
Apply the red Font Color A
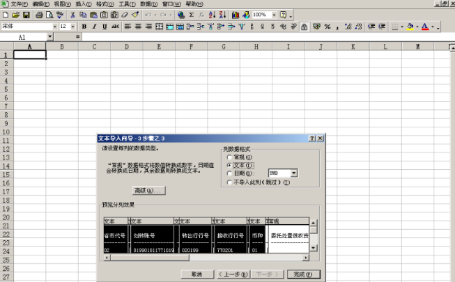[425, 26]
